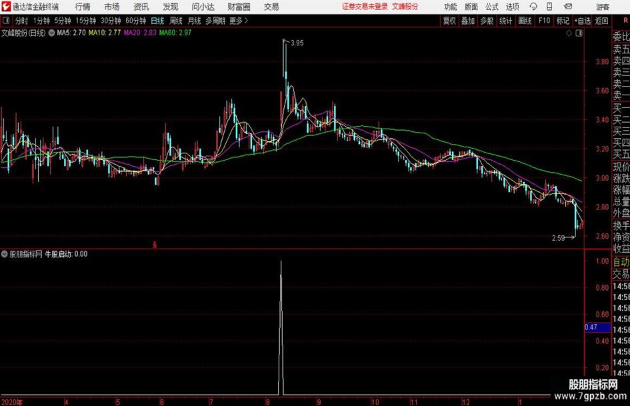The width and height of the screenshot is (630, 406).
Task: Switch to 周线 weekly period
Action: 176,21
